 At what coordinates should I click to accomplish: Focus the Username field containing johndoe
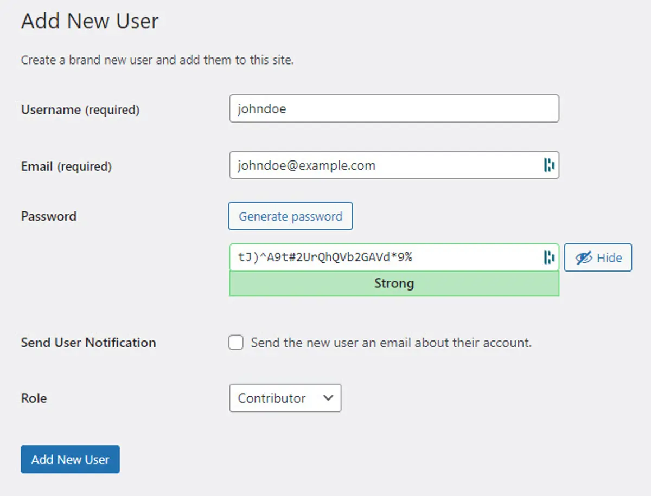[394, 109]
